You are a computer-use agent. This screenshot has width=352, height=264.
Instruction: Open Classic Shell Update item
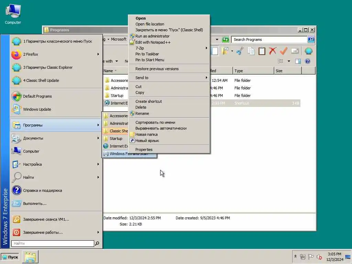tap(56, 80)
